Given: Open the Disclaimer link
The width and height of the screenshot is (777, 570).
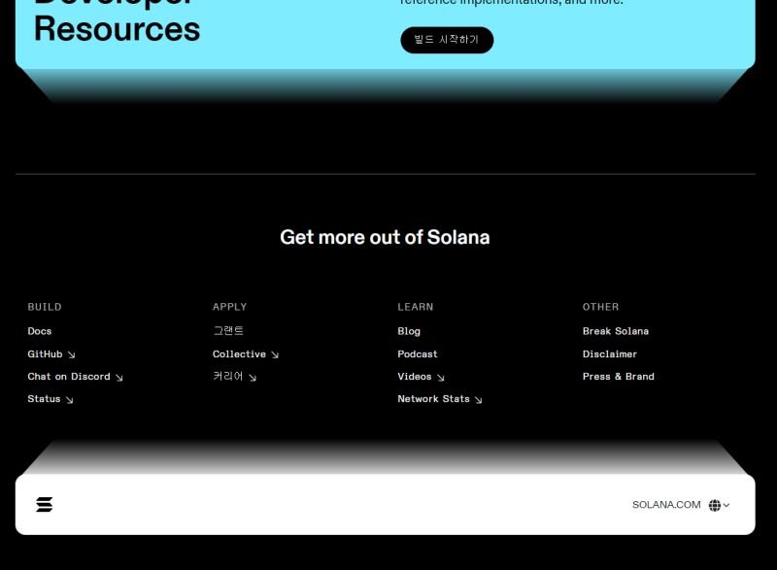Looking at the screenshot, I should pos(610,354).
